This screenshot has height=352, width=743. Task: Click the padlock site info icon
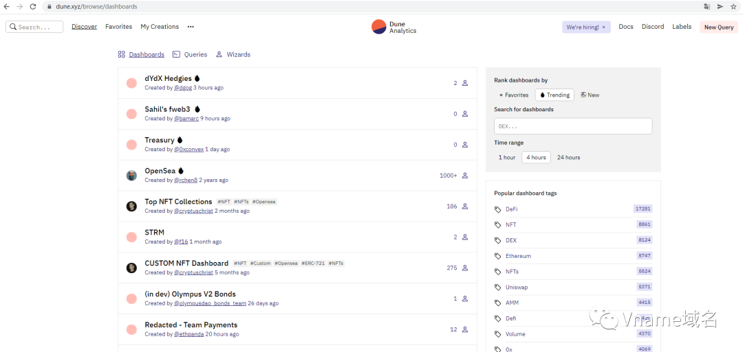pos(50,7)
